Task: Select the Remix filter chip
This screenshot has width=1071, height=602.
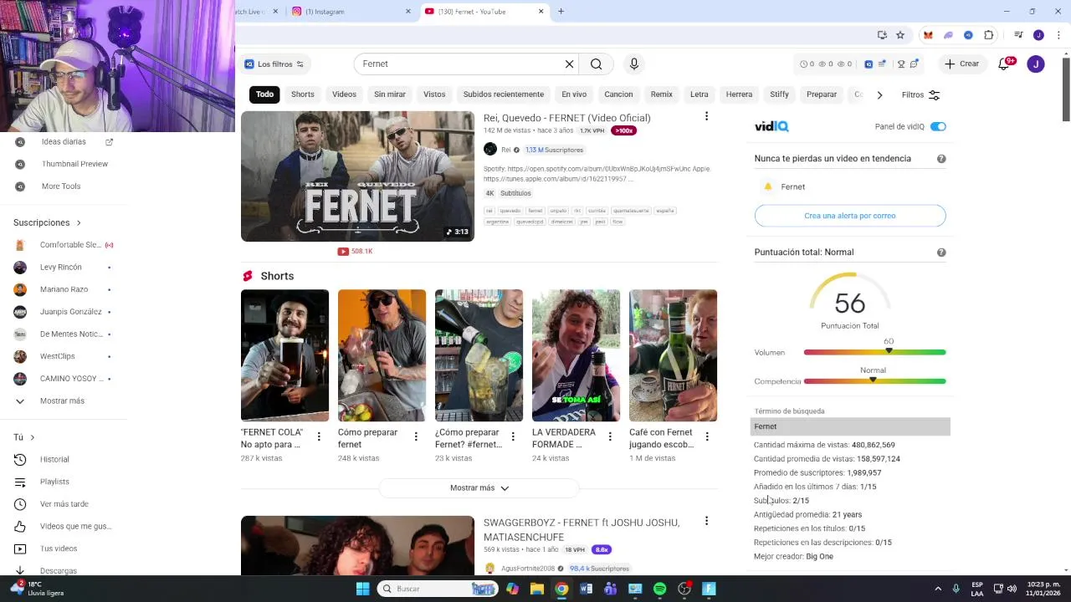Action: [x=662, y=94]
